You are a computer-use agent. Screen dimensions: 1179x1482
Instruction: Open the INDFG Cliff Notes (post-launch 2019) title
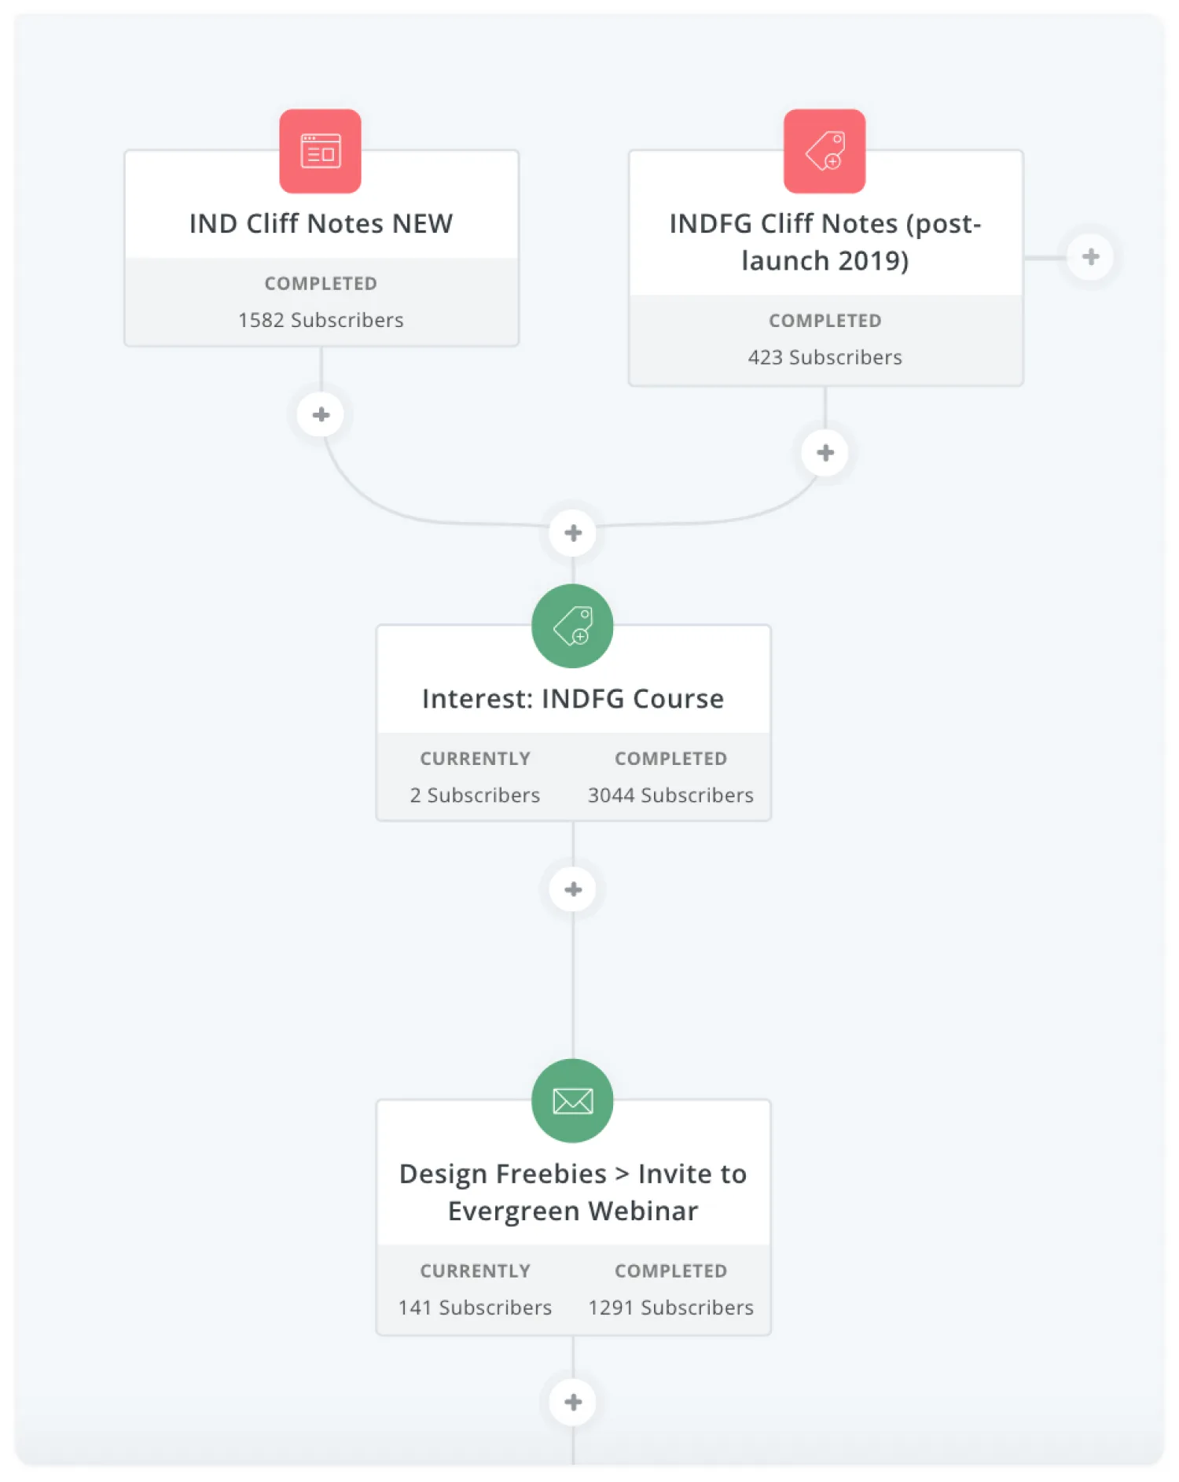825,242
